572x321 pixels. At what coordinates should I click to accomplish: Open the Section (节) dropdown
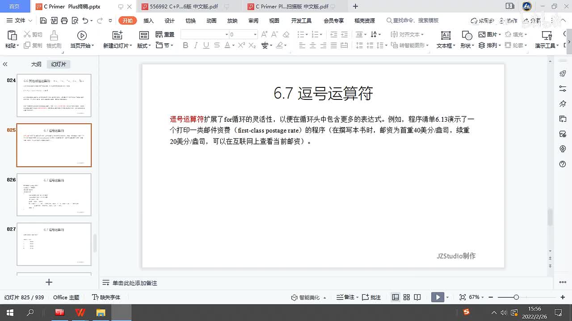click(165, 45)
